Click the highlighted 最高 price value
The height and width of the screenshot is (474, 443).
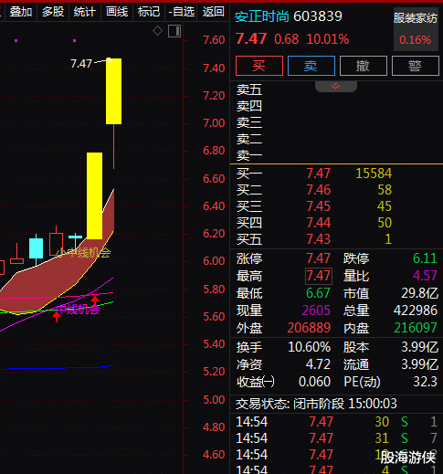319,276
